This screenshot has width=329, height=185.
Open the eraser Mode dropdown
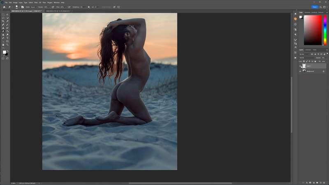34,7
